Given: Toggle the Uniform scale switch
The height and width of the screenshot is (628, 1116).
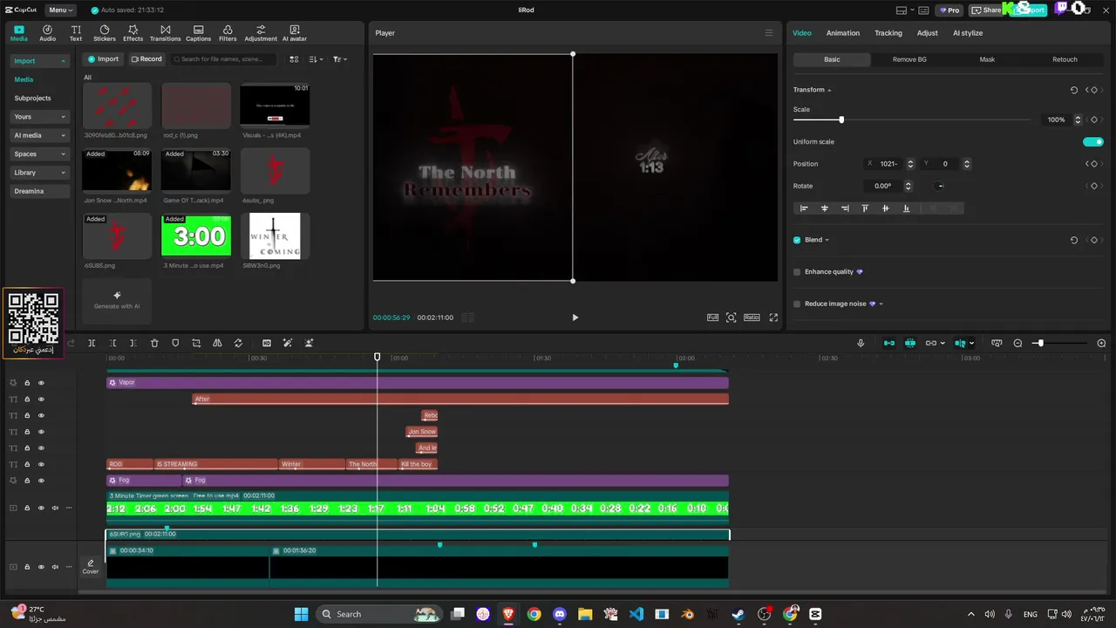Looking at the screenshot, I should (1093, 141).
